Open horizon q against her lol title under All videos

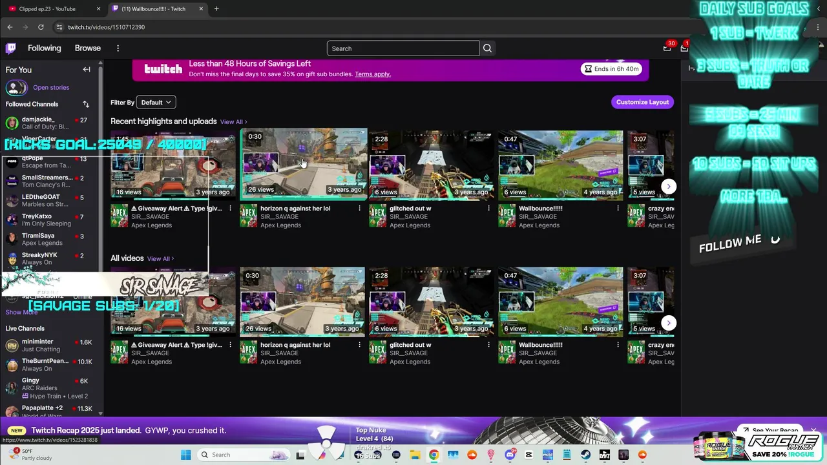click(x=295, y=345)
